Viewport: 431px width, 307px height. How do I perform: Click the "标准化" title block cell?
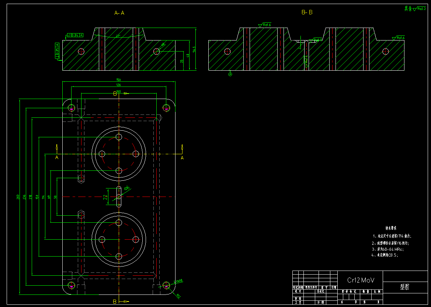coord(320,292)
